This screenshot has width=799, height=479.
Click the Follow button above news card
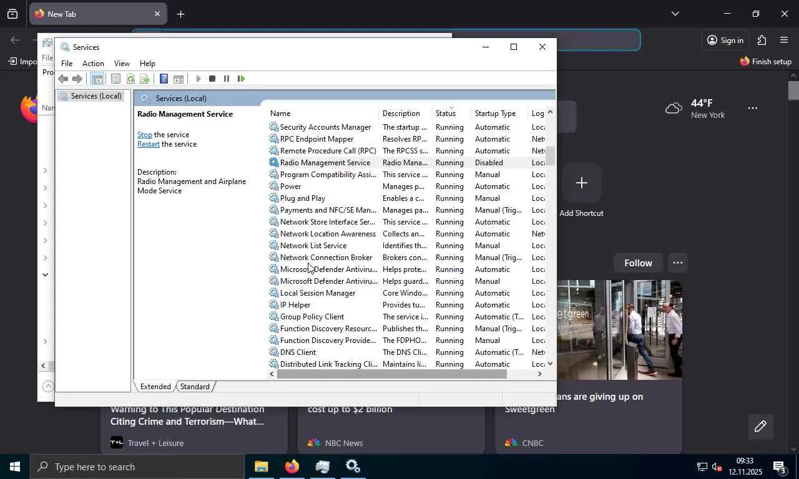point(638,263)
